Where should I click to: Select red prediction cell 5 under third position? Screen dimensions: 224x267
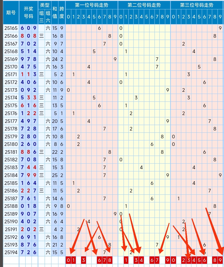click(x=199, y=260)
